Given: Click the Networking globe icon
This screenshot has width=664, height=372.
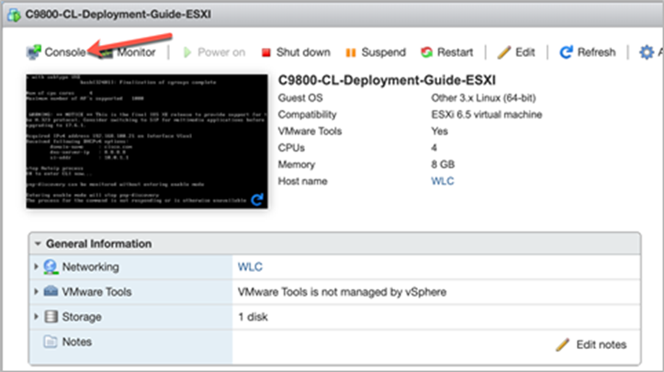Looking at the screenshot, I should (x=51, y=267).
